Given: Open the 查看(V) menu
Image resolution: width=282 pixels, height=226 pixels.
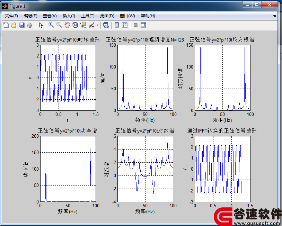Looking at the screenshot, I should coord(50,16).
